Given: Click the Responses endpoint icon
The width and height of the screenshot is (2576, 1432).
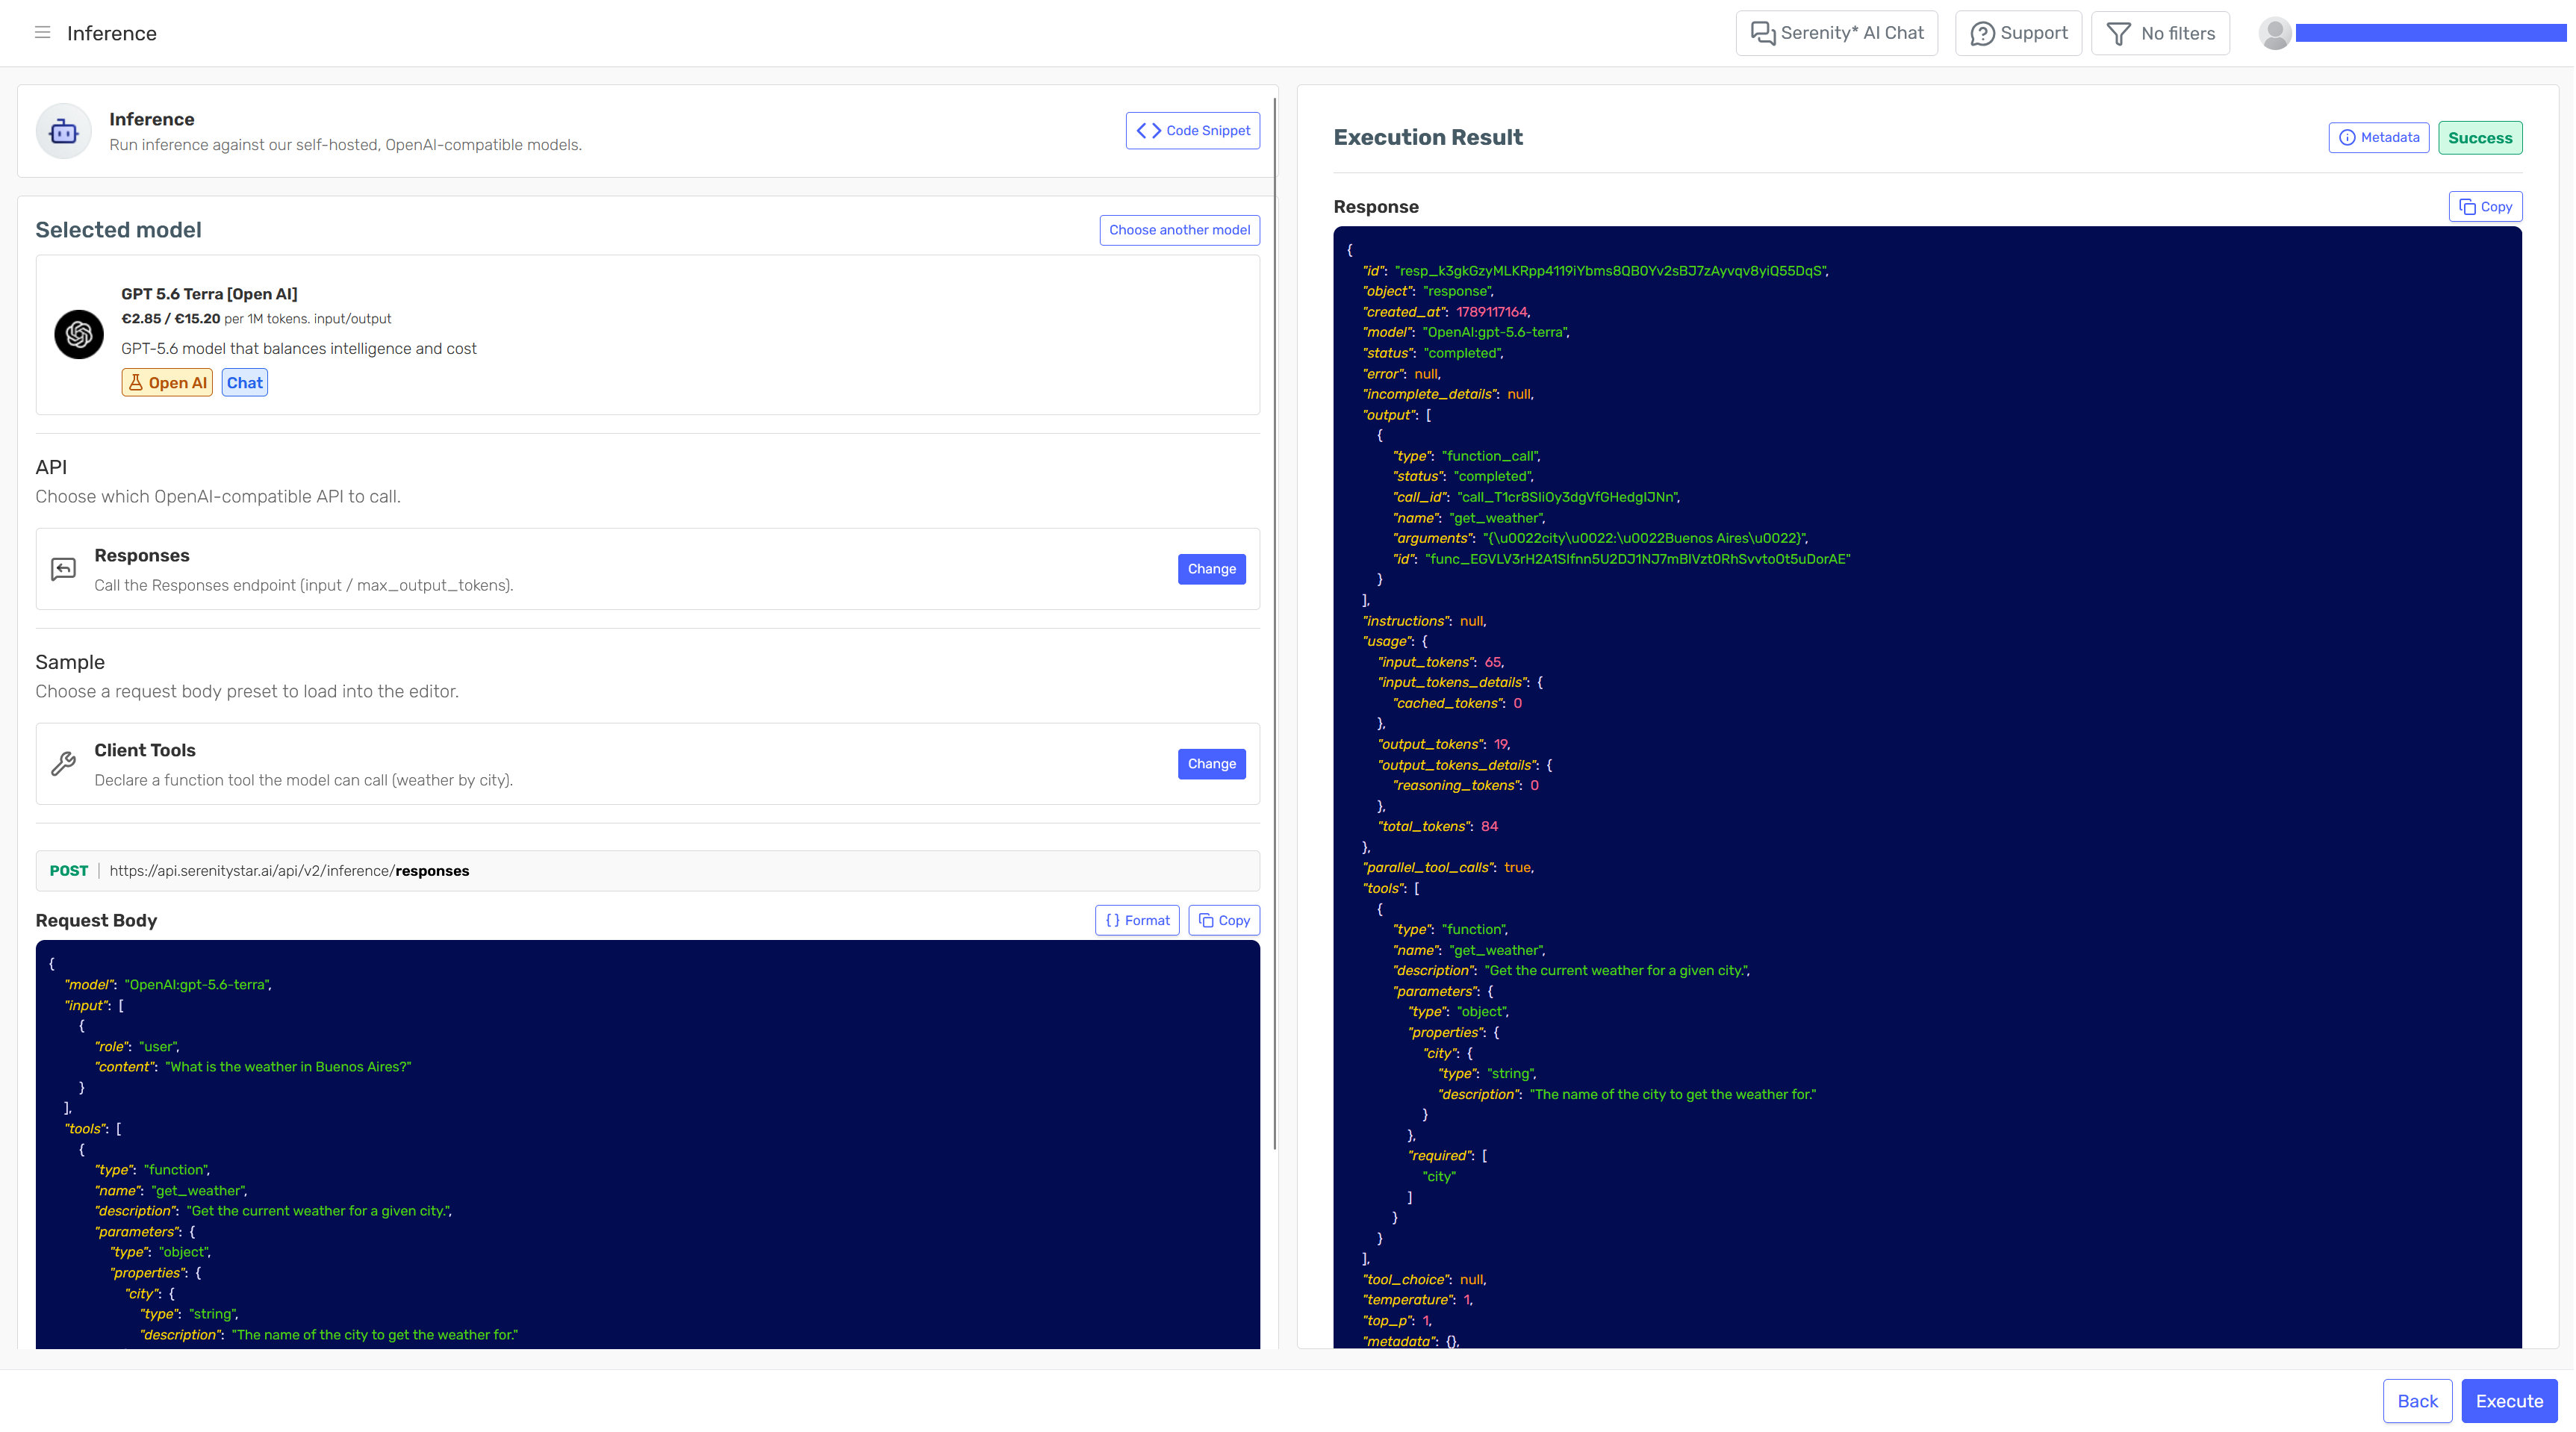Looking at the screenshot, I should pos(64,569).
